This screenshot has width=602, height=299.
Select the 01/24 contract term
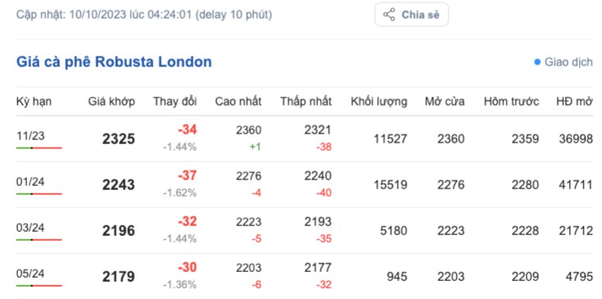(x=30, y=182)
